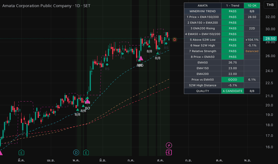This screenshot has width=278, height=164.
Task: Click -5.1% in '52W High Distance' row
Action: pos(233,85)
